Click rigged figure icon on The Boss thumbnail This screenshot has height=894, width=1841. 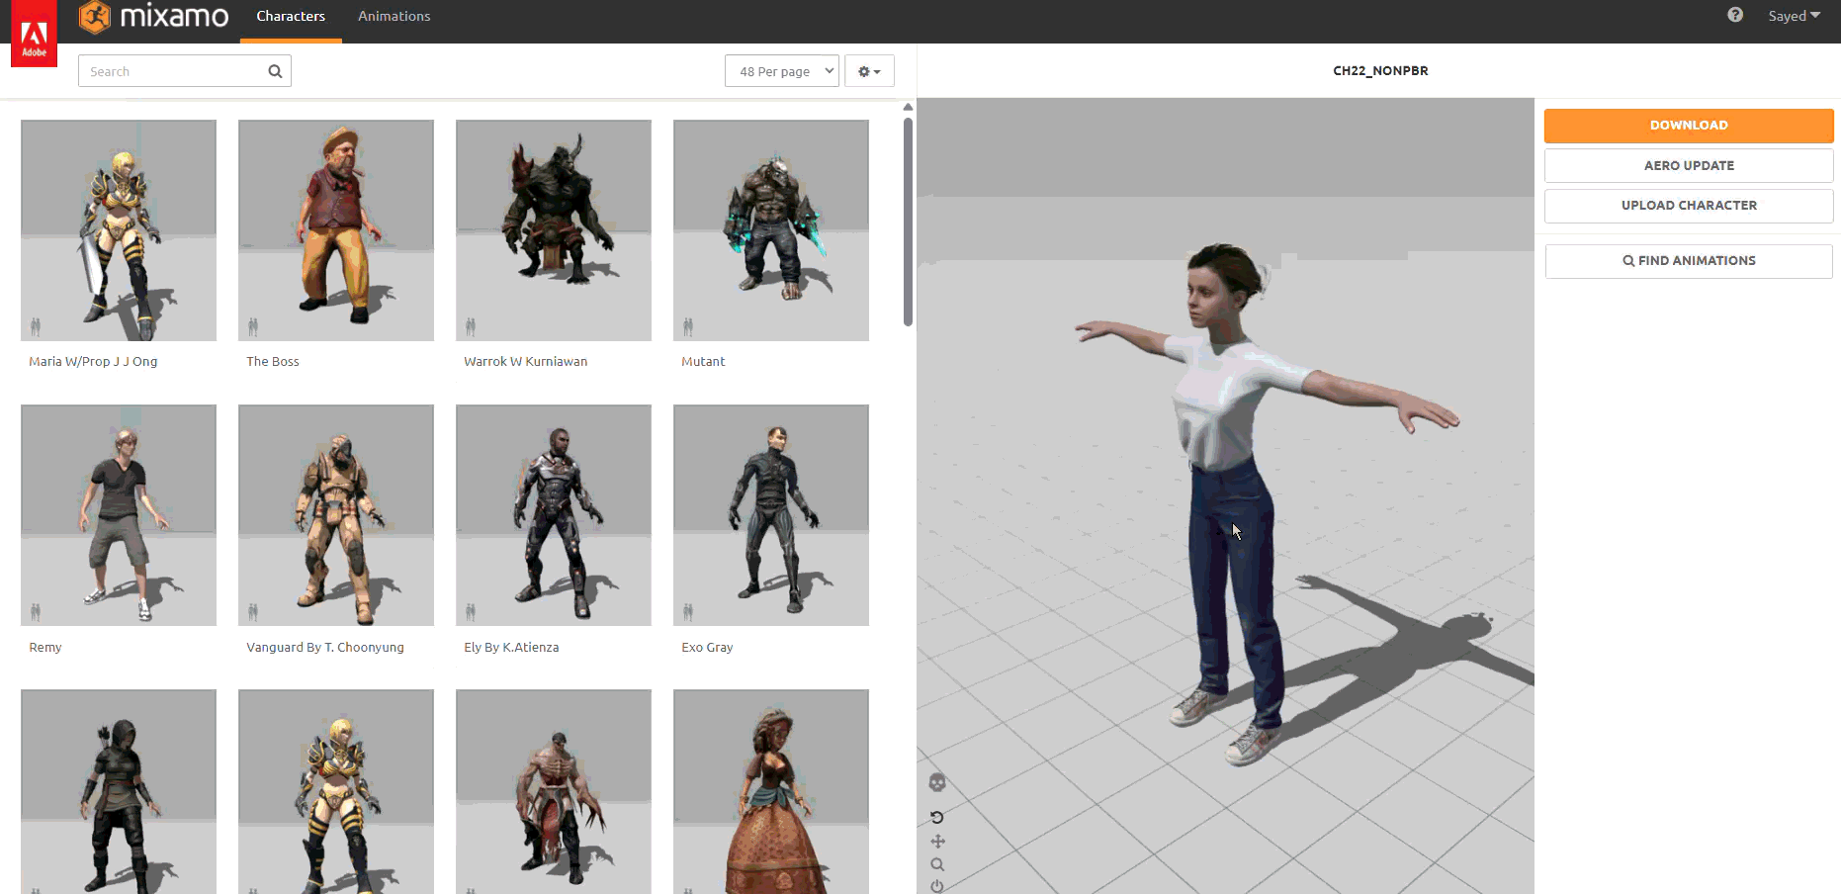[253, 326]
